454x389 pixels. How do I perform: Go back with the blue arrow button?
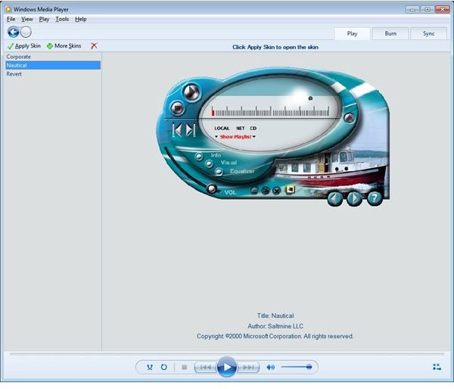tap(14, 32)
